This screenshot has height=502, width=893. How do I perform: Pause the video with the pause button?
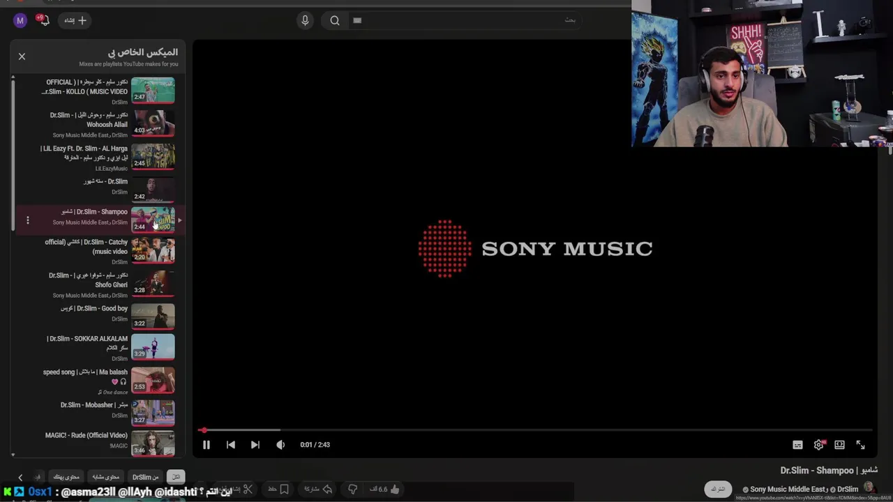[x=206, y=445]
